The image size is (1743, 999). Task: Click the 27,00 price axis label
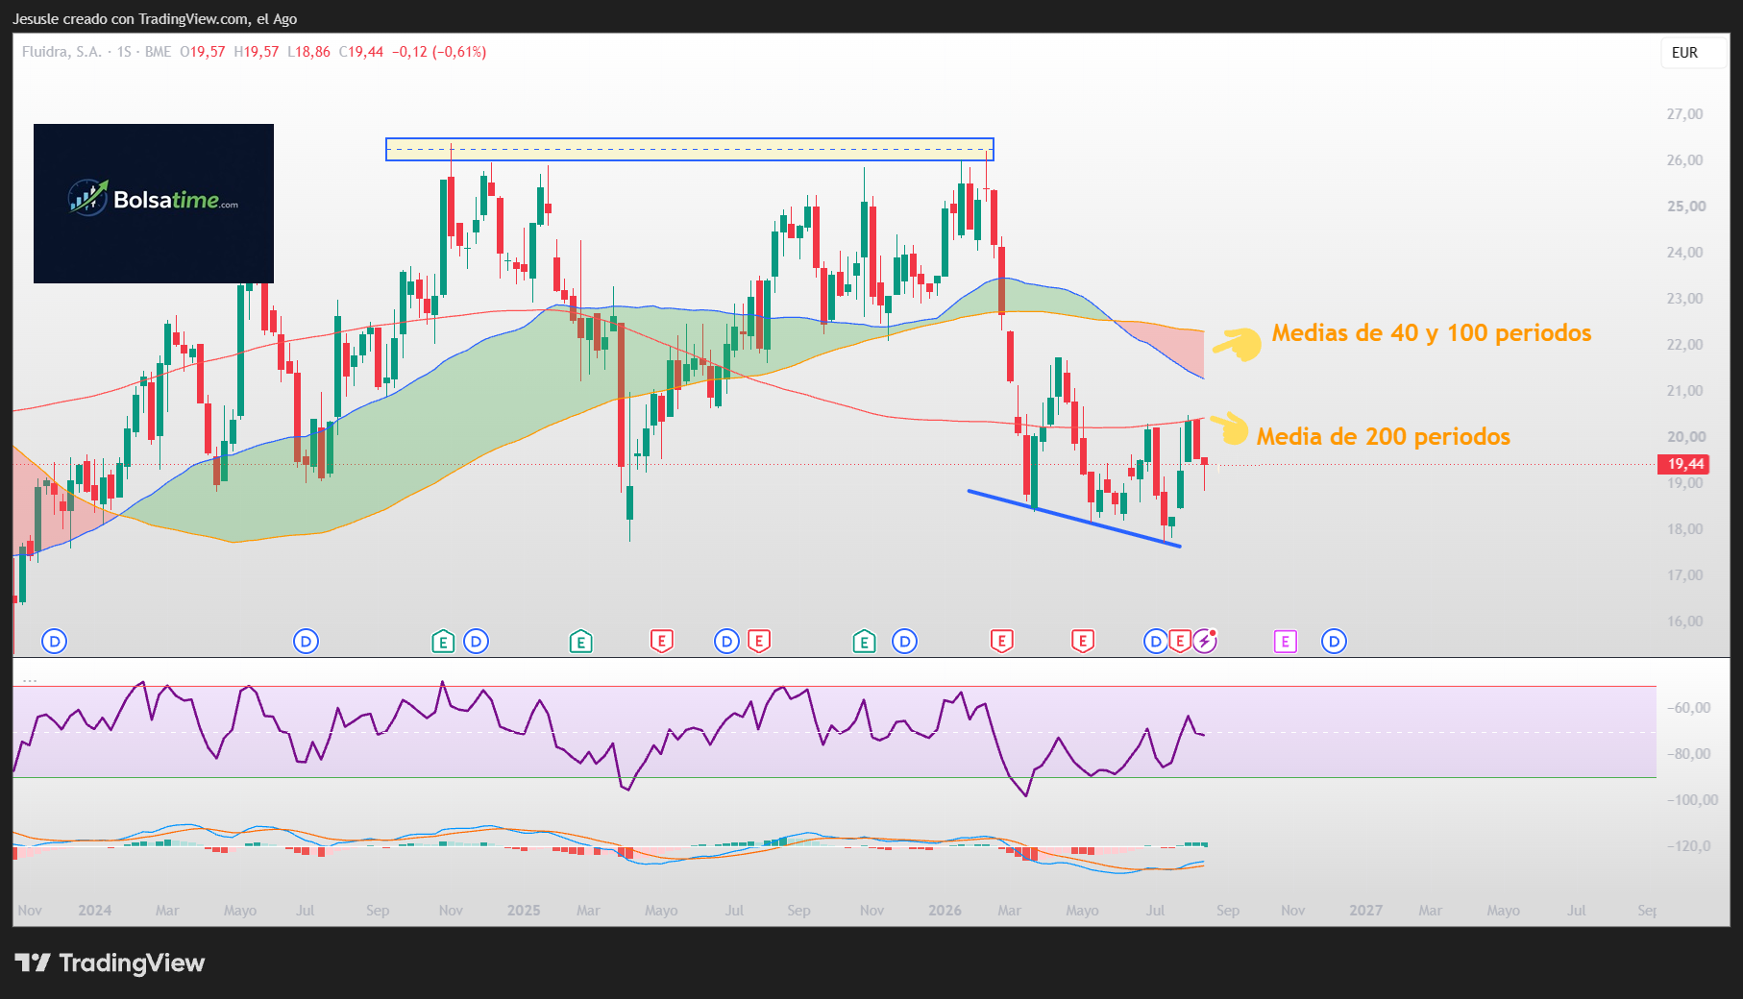(x=1684, y=114)
